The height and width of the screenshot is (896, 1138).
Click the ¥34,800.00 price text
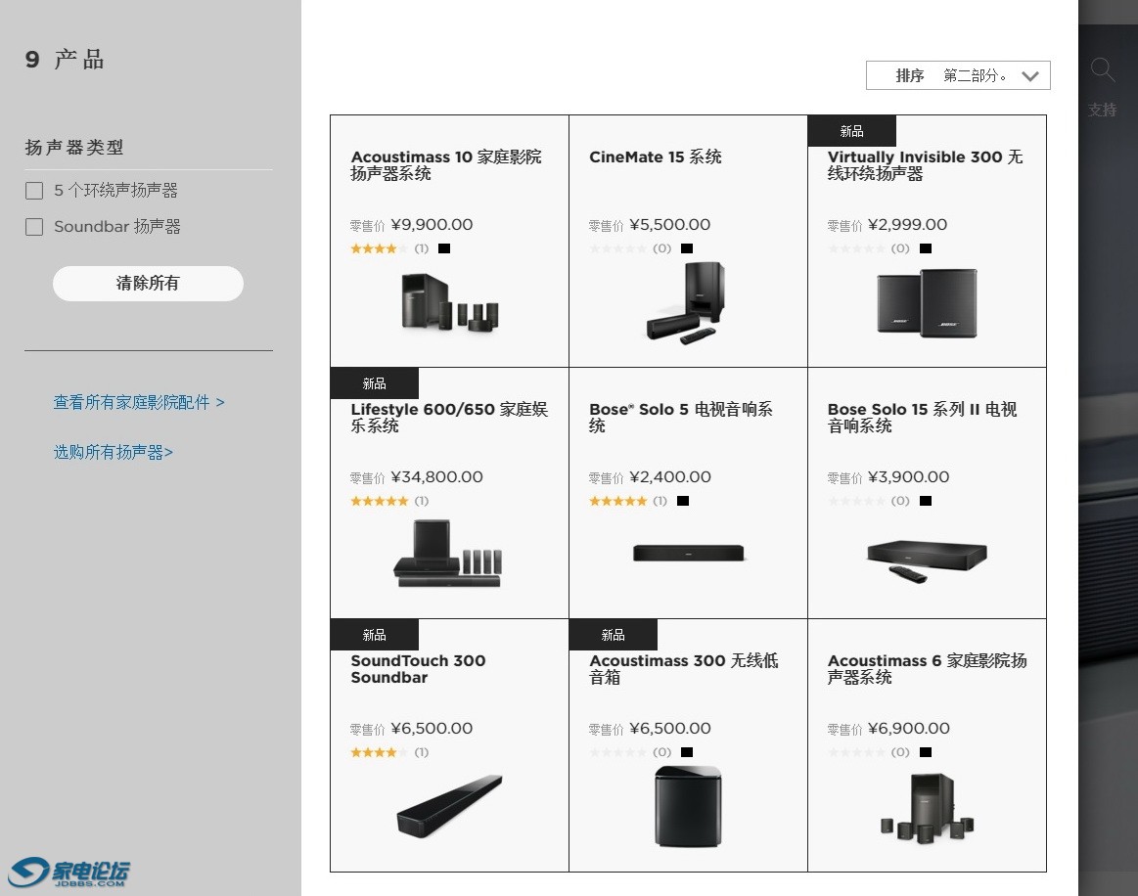point(437,477)
